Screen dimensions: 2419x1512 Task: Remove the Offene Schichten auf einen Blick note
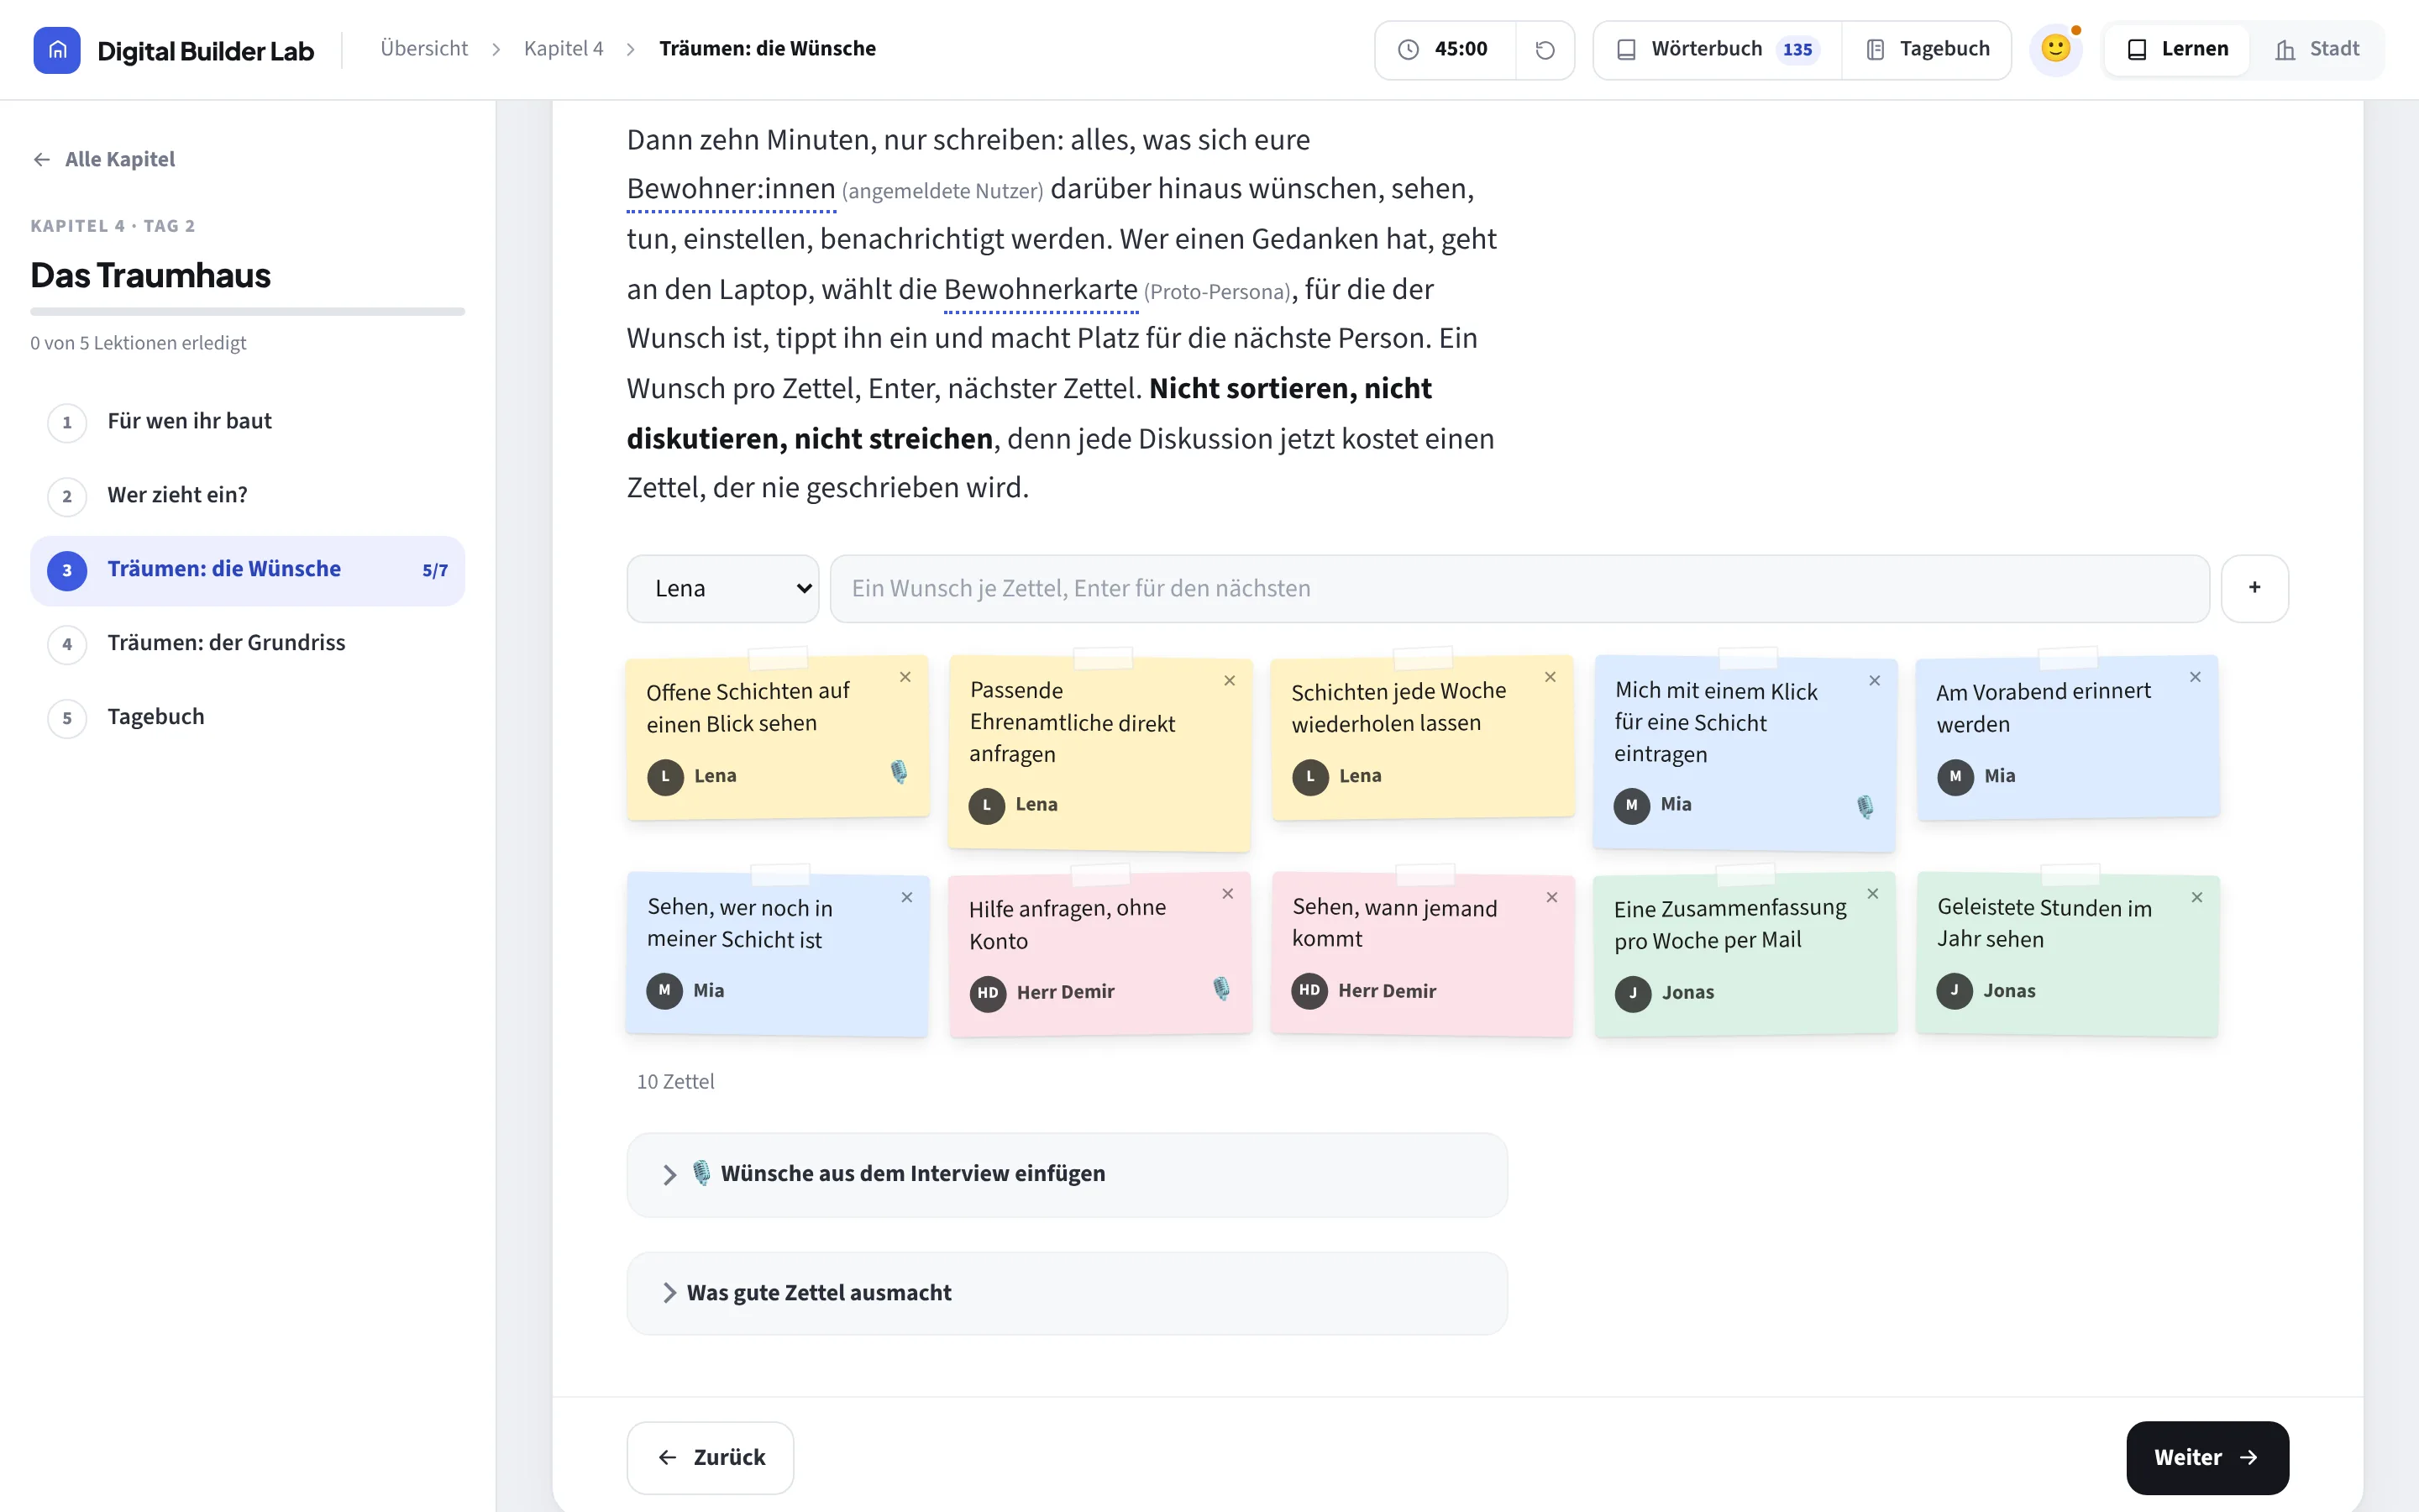click(905, 678)
